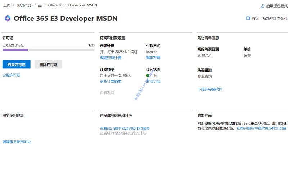
Task: Click the 许可证 section heading
Action: click(8, 38)
